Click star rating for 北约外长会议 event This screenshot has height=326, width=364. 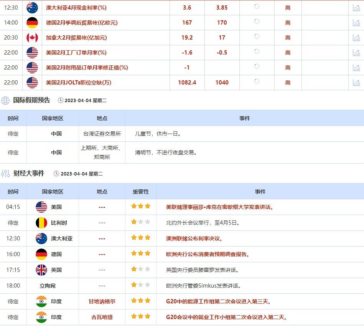pos(141,222)
